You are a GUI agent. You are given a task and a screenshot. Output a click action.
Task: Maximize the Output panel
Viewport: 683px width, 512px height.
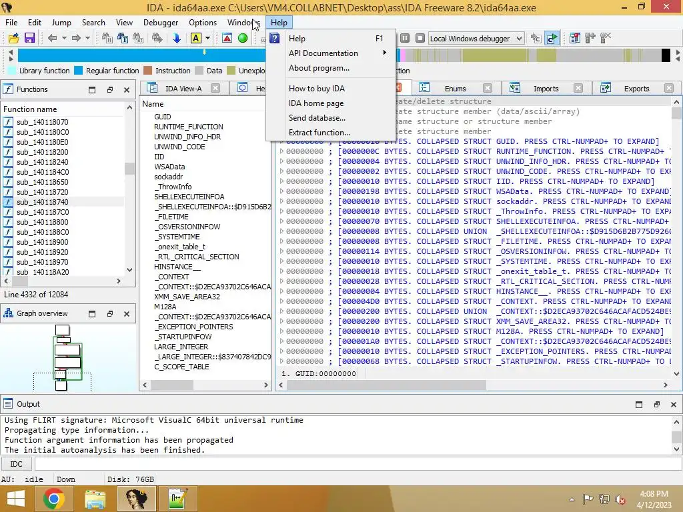[x=638, y=405]
